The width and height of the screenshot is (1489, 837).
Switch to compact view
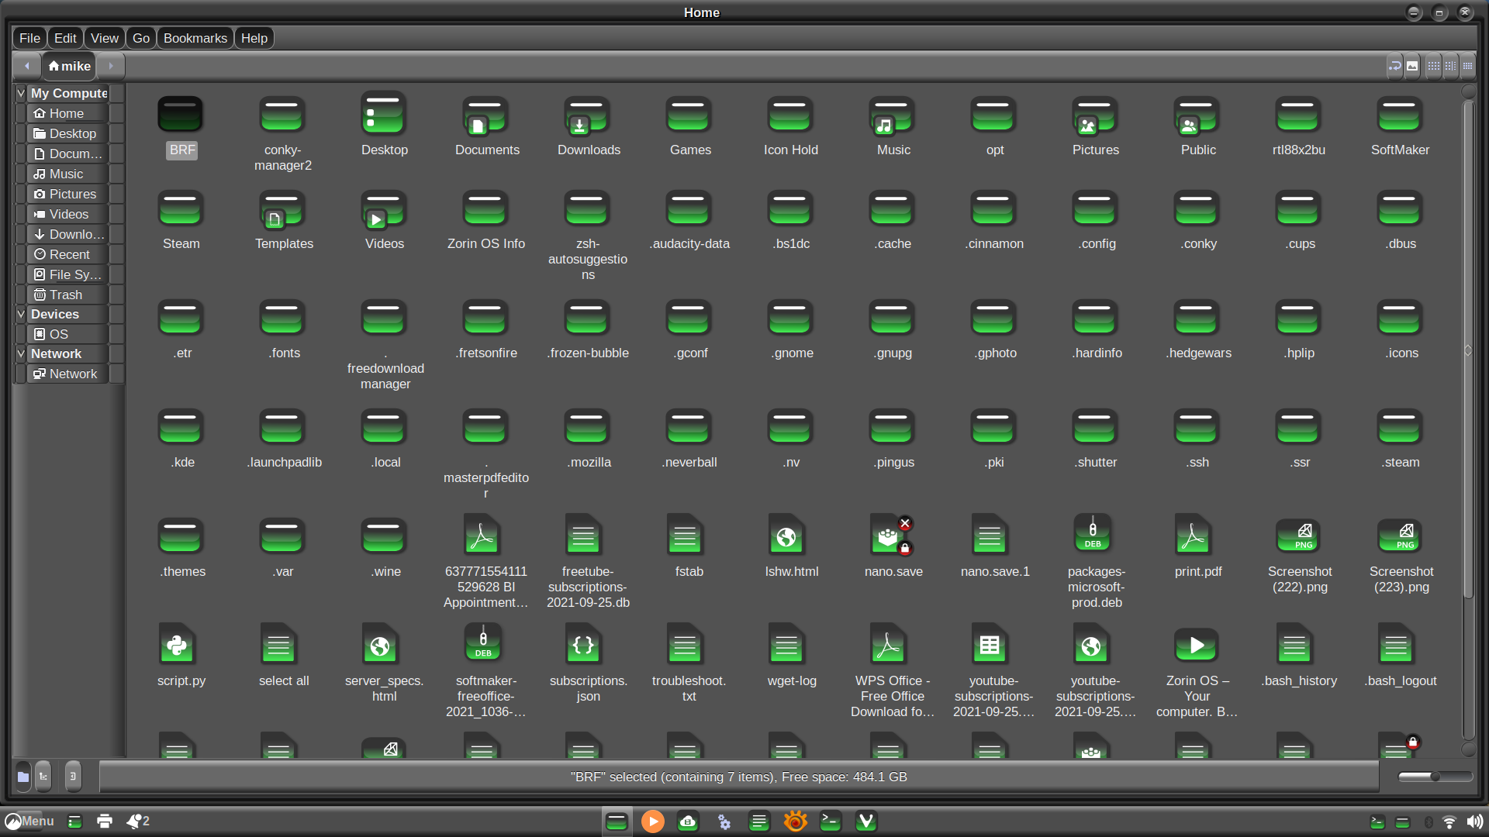click(1467, 66)
